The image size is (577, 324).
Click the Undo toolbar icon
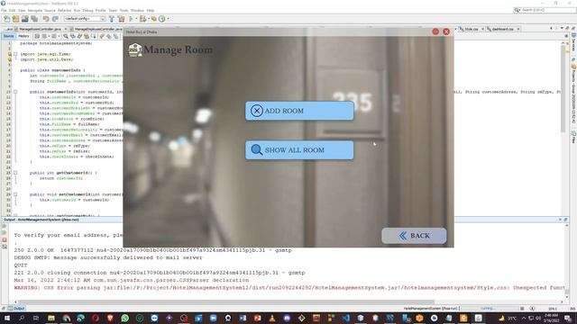click(46, 19)
